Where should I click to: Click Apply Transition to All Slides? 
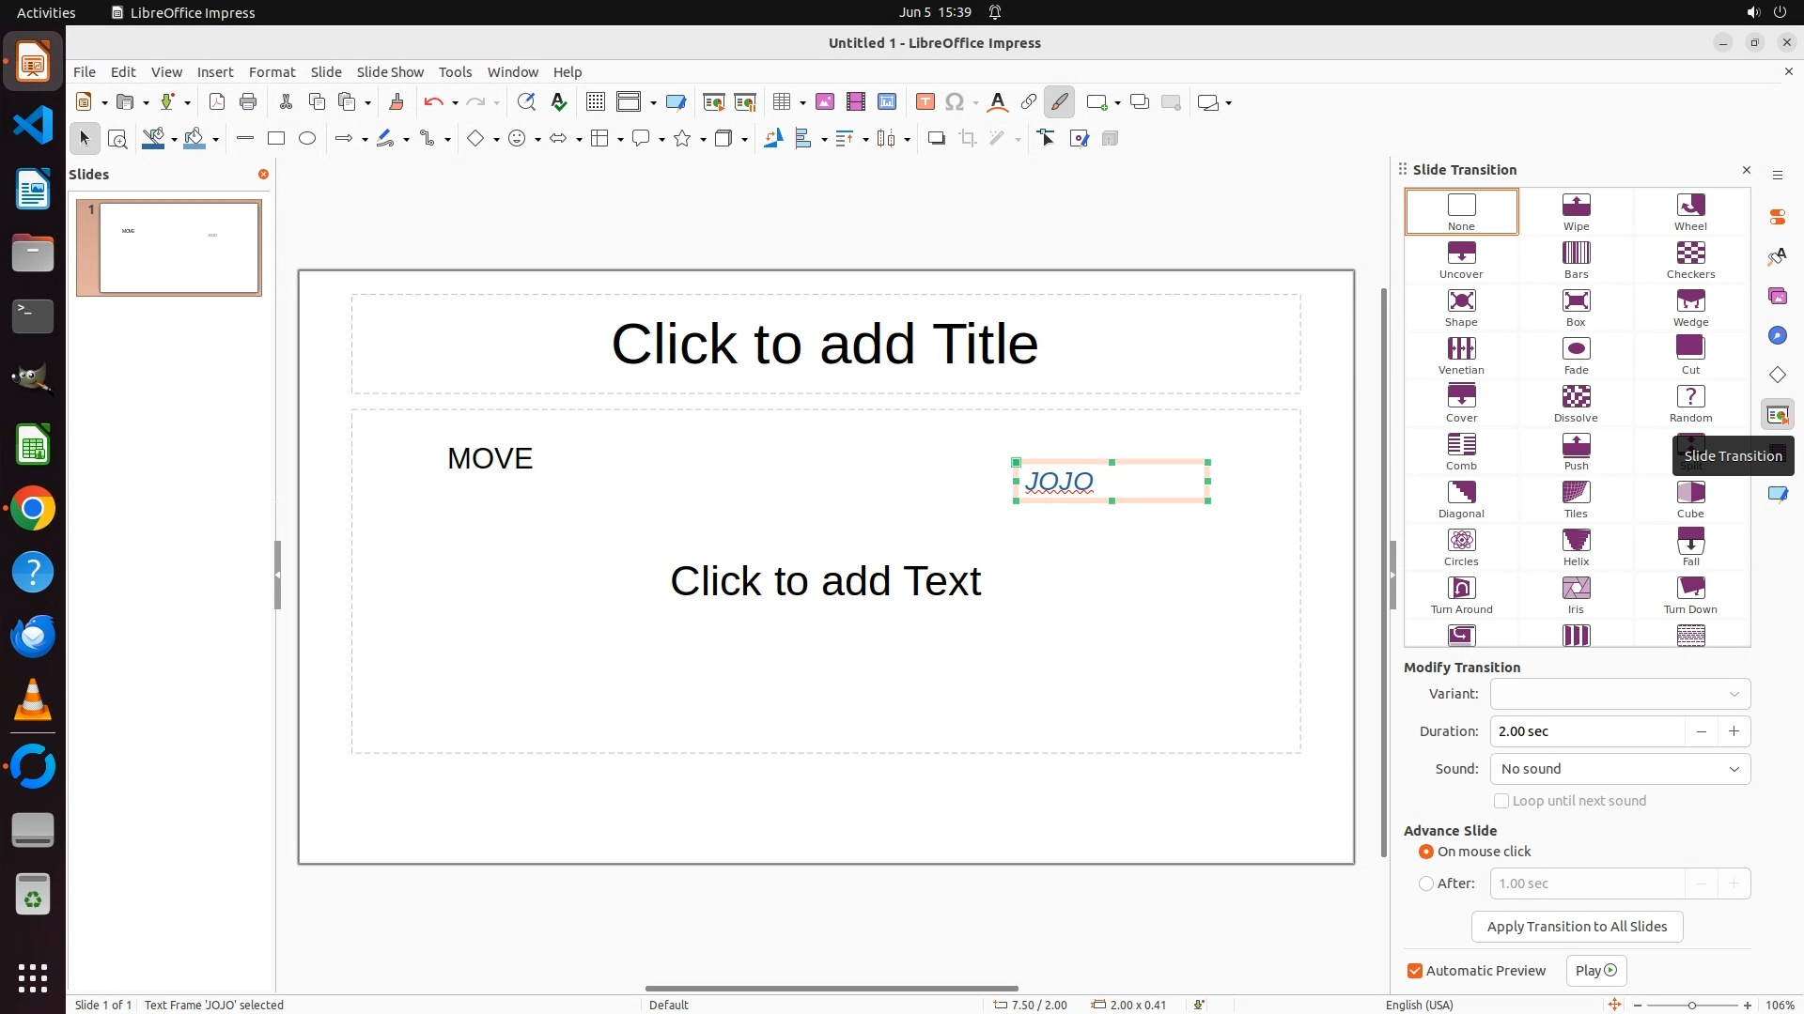[1577, 927]
